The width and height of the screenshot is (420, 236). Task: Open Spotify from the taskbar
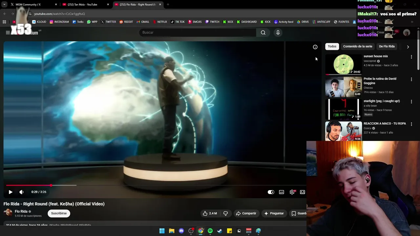point(210,231)
